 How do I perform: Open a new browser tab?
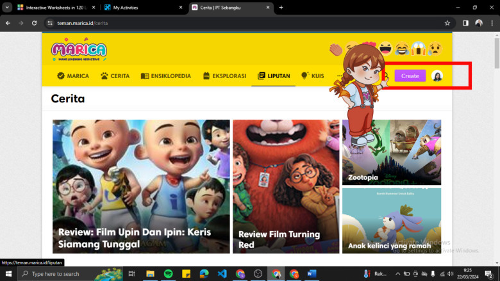tap(281, 7)
